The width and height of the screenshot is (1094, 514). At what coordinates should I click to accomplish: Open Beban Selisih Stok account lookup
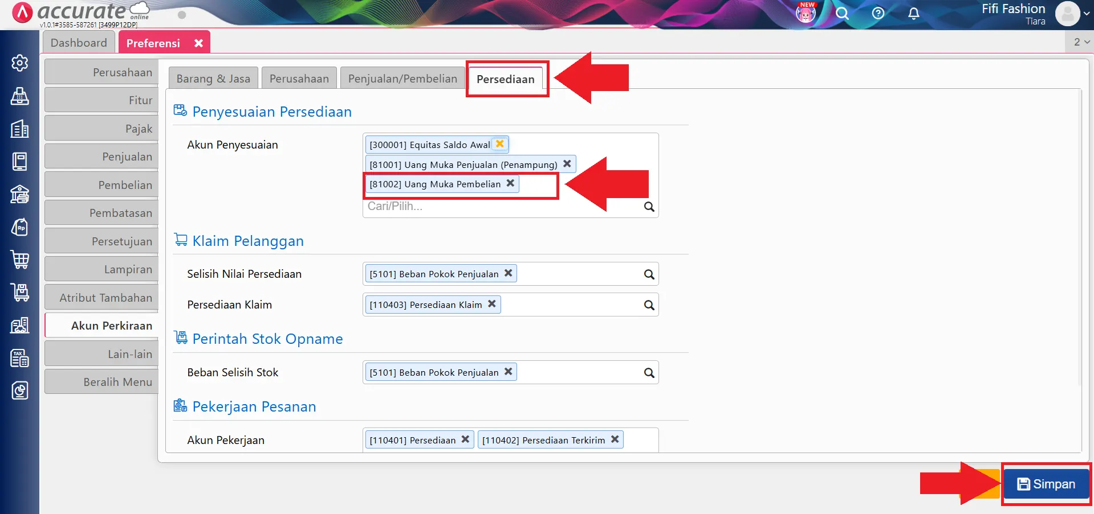tap(649, 373)
